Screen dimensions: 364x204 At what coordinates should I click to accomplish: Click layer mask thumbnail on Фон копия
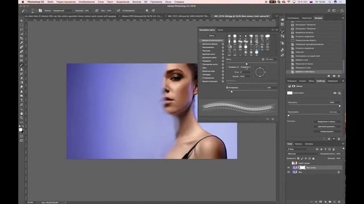point(303,168)
